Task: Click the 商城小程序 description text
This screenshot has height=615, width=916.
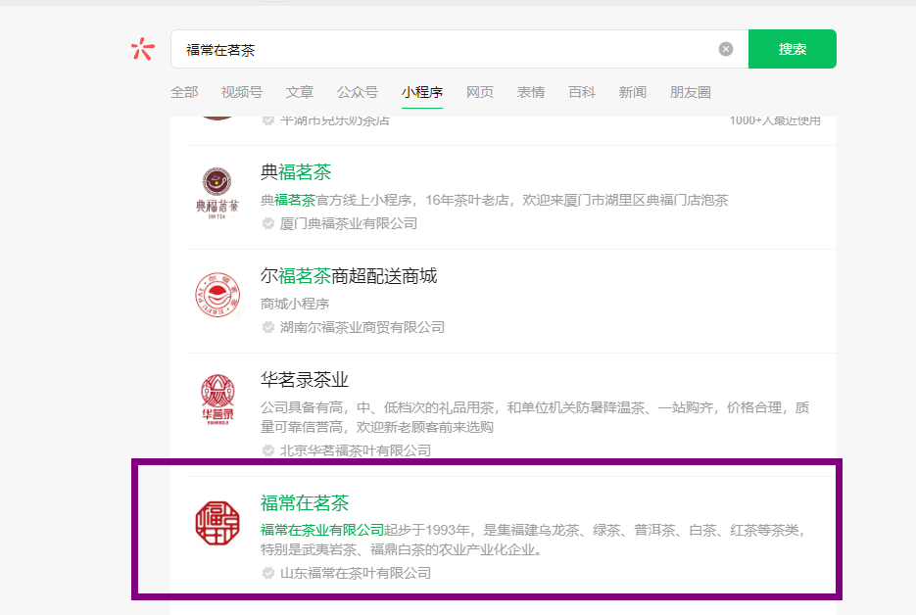Action: click(295, 304)
